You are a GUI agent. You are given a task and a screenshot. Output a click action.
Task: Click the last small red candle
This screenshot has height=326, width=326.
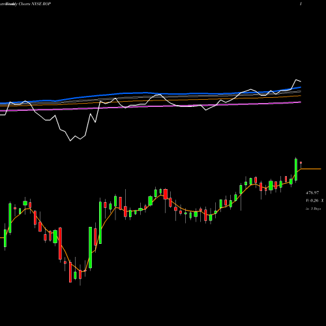(x=301, y=162)
